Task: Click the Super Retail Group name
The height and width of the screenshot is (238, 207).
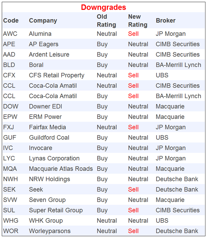Action: coord(56,210)
